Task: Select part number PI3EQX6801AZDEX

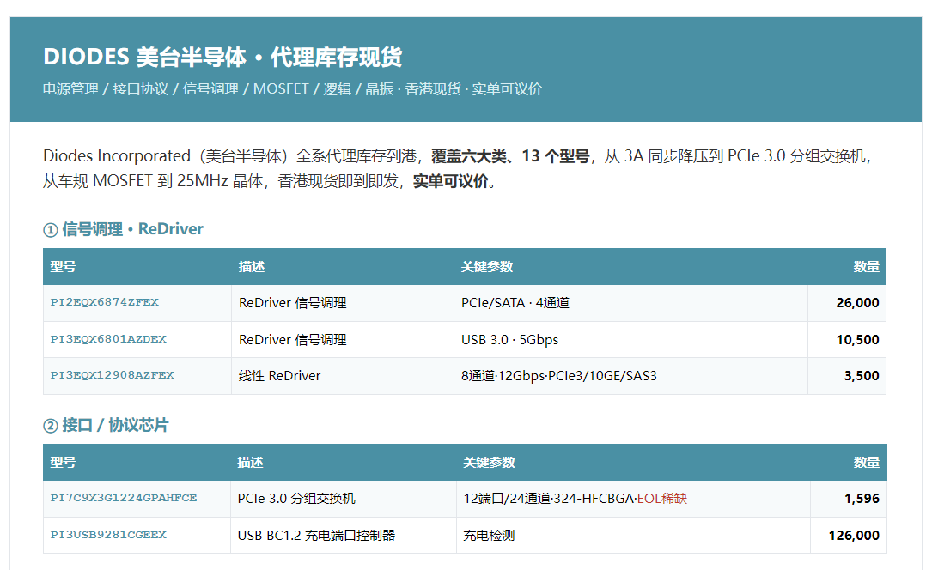Action: pos(108,339)
